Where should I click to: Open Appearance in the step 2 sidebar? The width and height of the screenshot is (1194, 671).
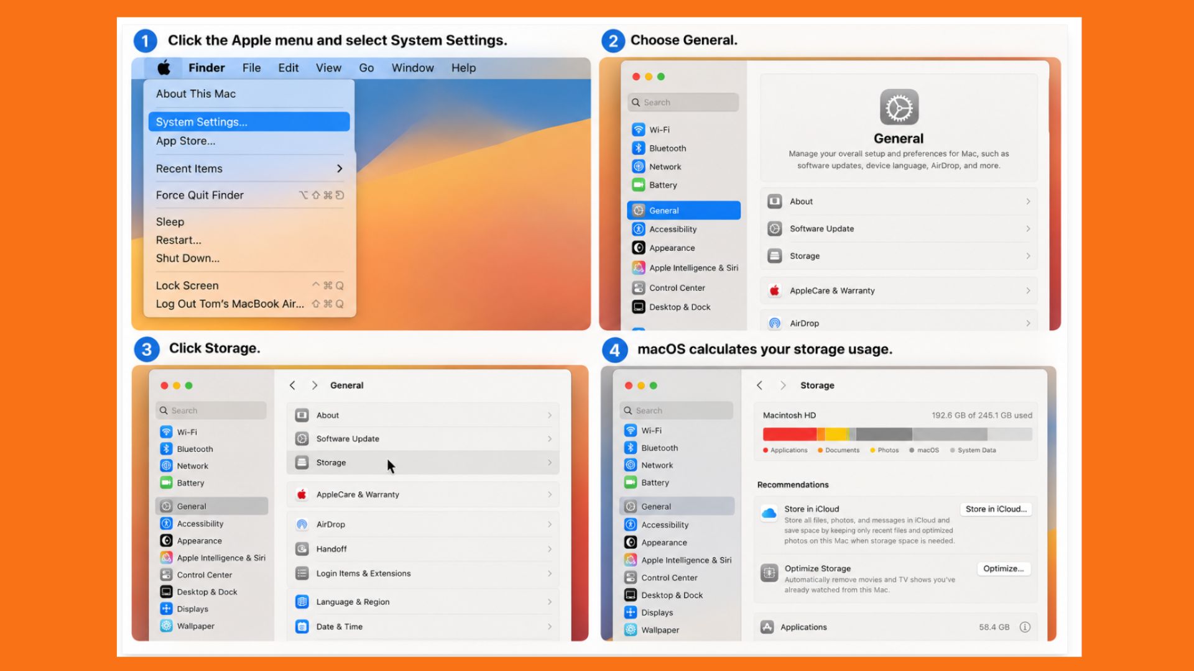671,248
